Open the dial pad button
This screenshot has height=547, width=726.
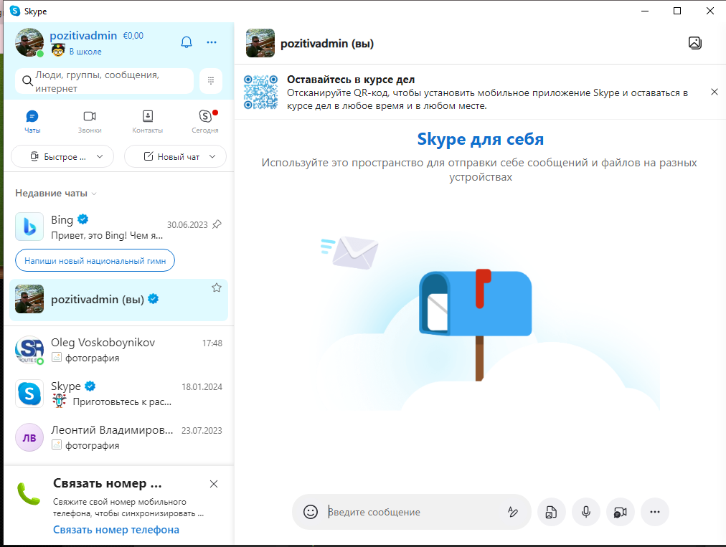[211, 80]
